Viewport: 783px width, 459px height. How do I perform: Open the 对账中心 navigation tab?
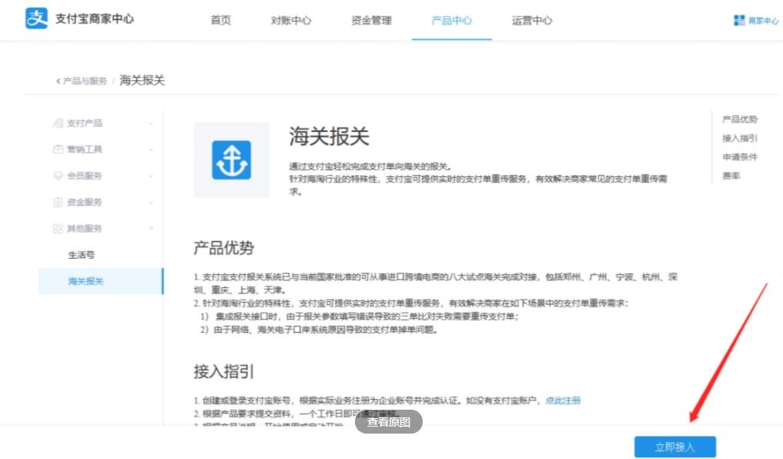[x=291, y=21]
